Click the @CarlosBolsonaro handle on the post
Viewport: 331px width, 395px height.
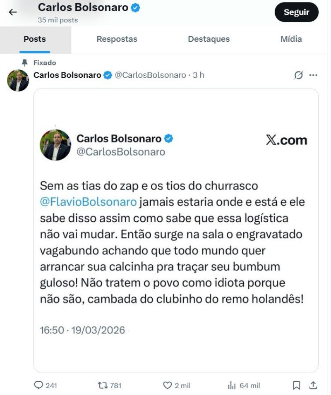tap(150, 75)
